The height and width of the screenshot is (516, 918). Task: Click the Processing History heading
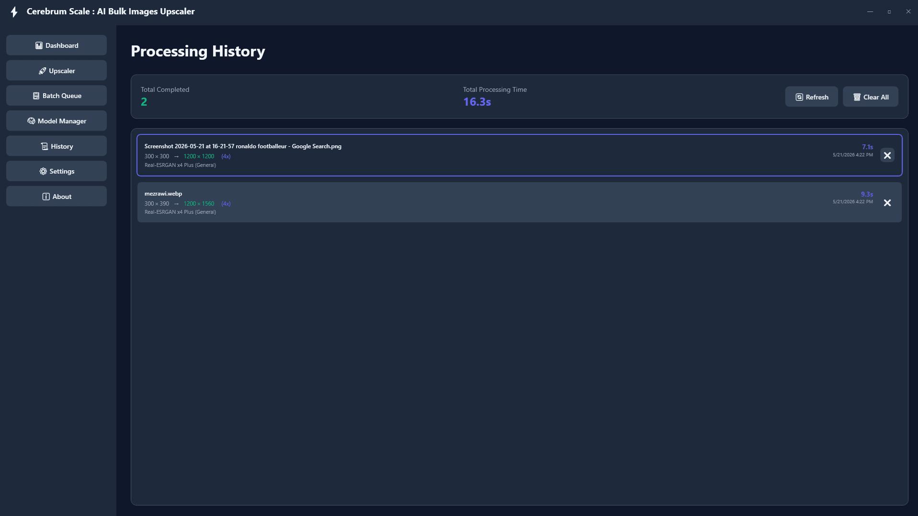(198, 51)
